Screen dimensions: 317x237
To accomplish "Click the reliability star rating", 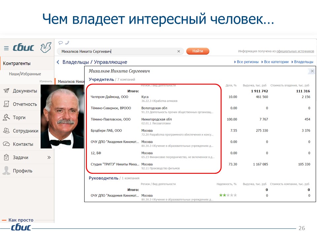I will tap(228, 195).
